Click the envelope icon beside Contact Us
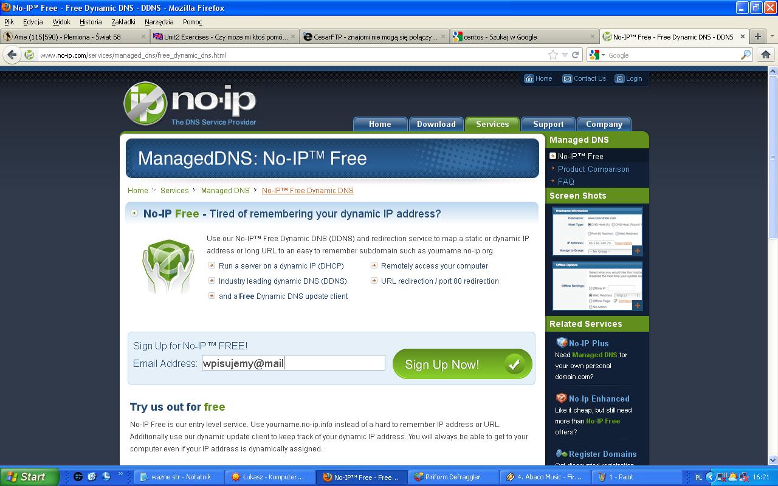778x486 pixels. [567, 78]
